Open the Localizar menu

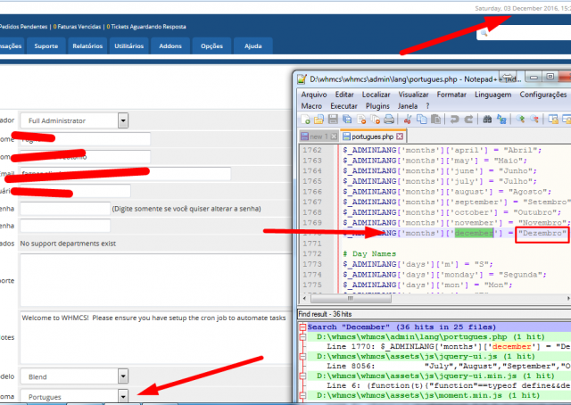point(376,95)
